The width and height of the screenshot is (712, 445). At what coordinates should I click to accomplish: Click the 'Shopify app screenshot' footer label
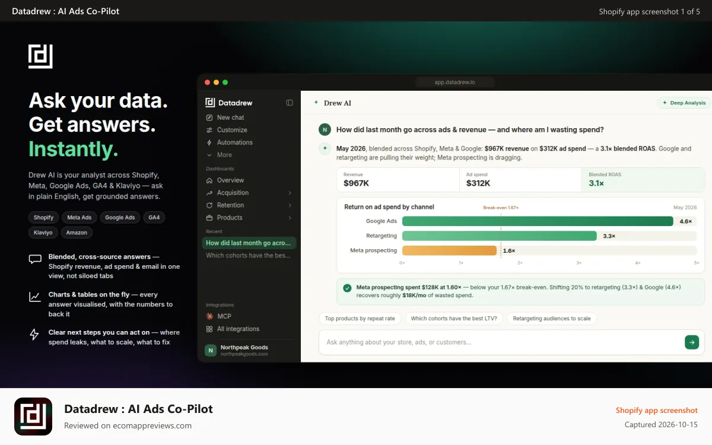point(657,411)
